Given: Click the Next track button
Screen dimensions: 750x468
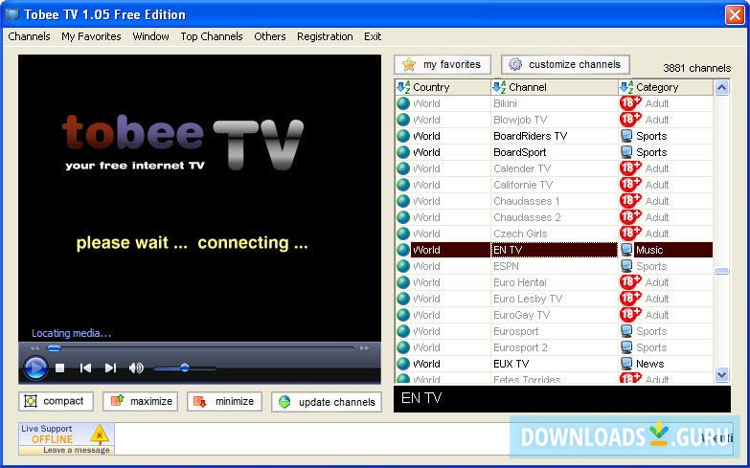Looking at the screenshot, I should tap(110, 368).
